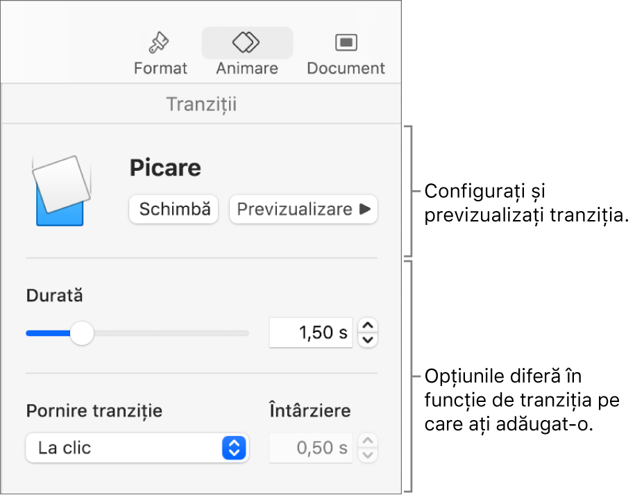Open the Pornire tranziție dropdown
This screenshot has height=495, width=635.
(x=137, y=448)
